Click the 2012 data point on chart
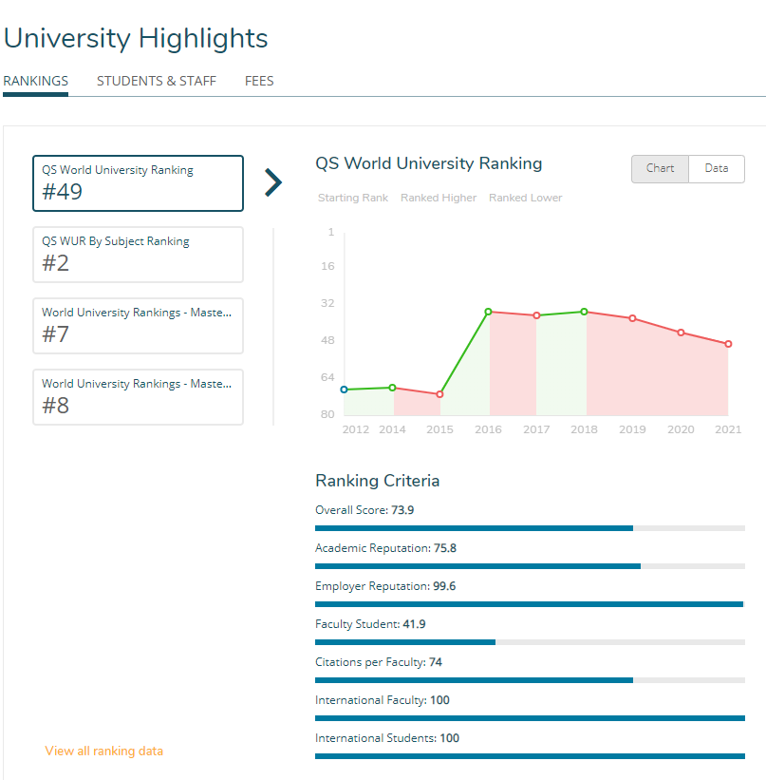 point(344,390)
